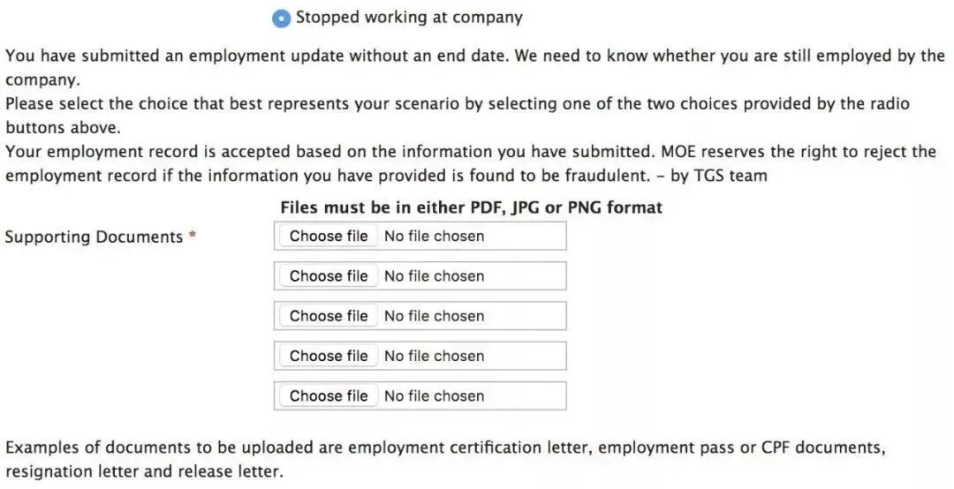Screen dimensions: 954x489
Task: Click No file chosen in fourth upload field
Action: tap(434, 356)
